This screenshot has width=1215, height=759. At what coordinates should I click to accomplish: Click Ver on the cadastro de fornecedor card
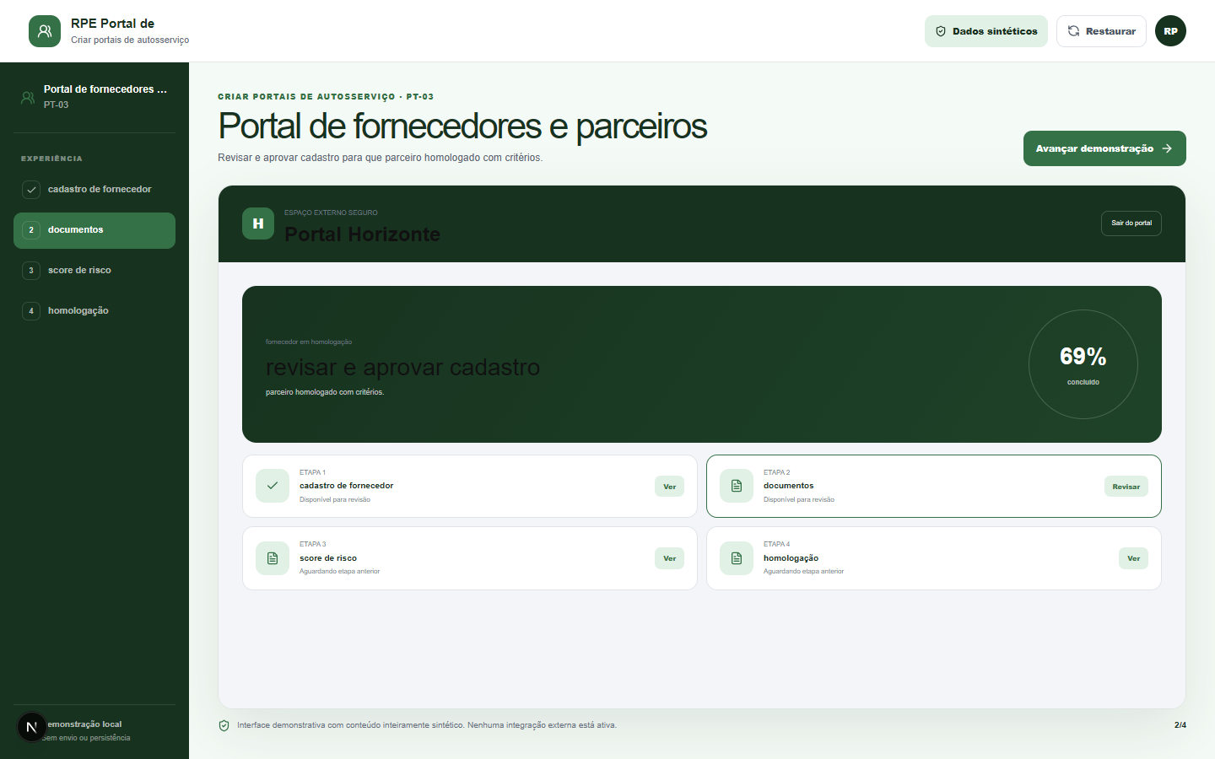click(x=670, y=487)
